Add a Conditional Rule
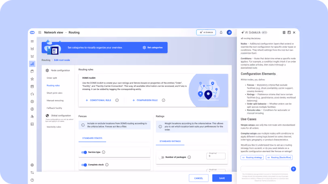 point(98,100)
